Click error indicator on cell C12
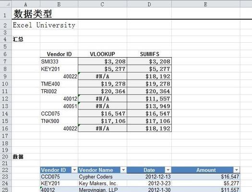The width and height of the screenshot is (252, 192). click(x=79, y=96)
